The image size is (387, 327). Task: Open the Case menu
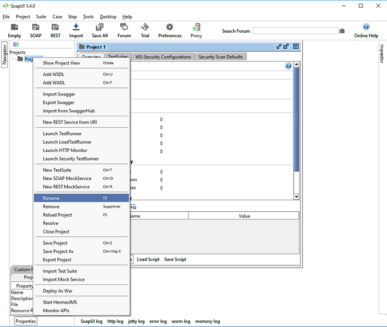[x=57, y=17]
